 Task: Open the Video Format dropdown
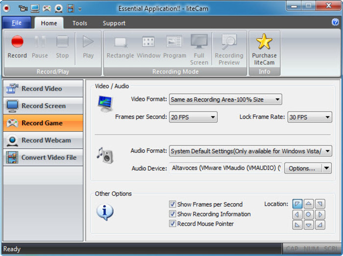[225, 100]
